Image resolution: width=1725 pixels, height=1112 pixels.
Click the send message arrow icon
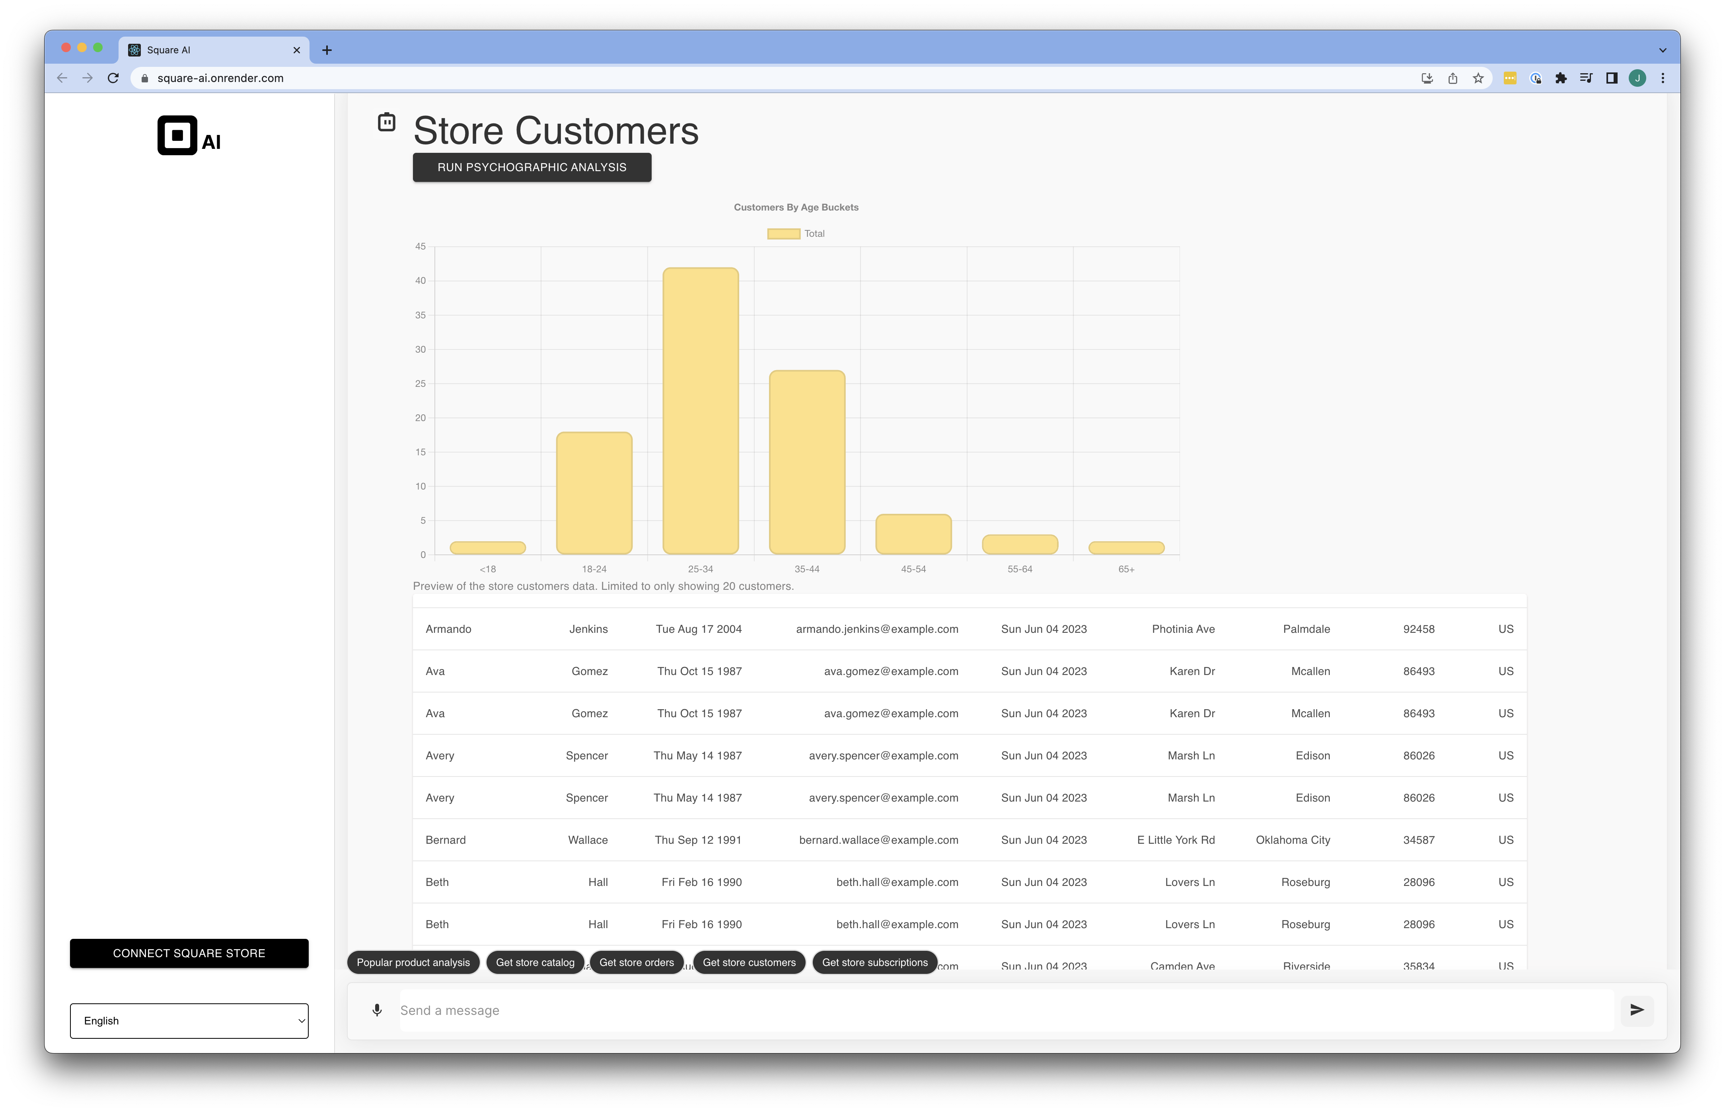click(x=1637, y=1010)
